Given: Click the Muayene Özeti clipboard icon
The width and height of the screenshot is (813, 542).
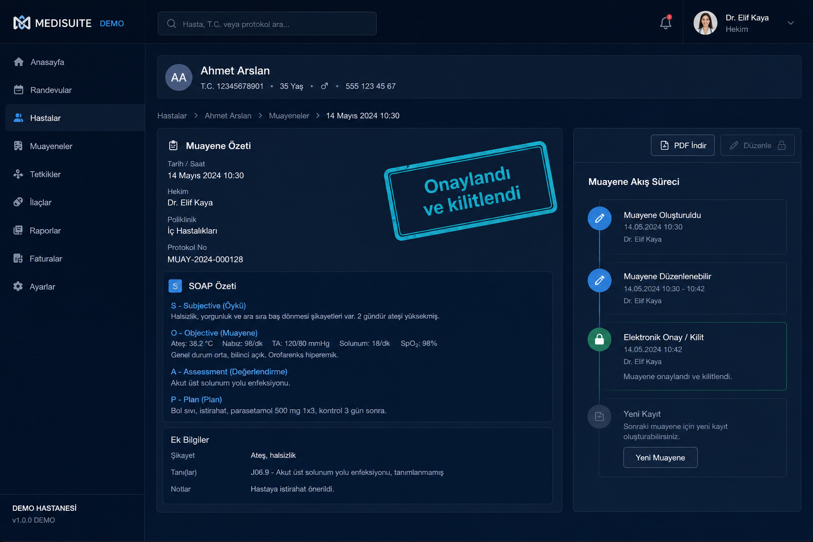Looking at the screenshot, I should 173,146.
